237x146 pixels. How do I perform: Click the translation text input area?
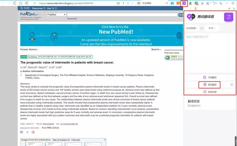pyautogui.click(x=210, y=53)
